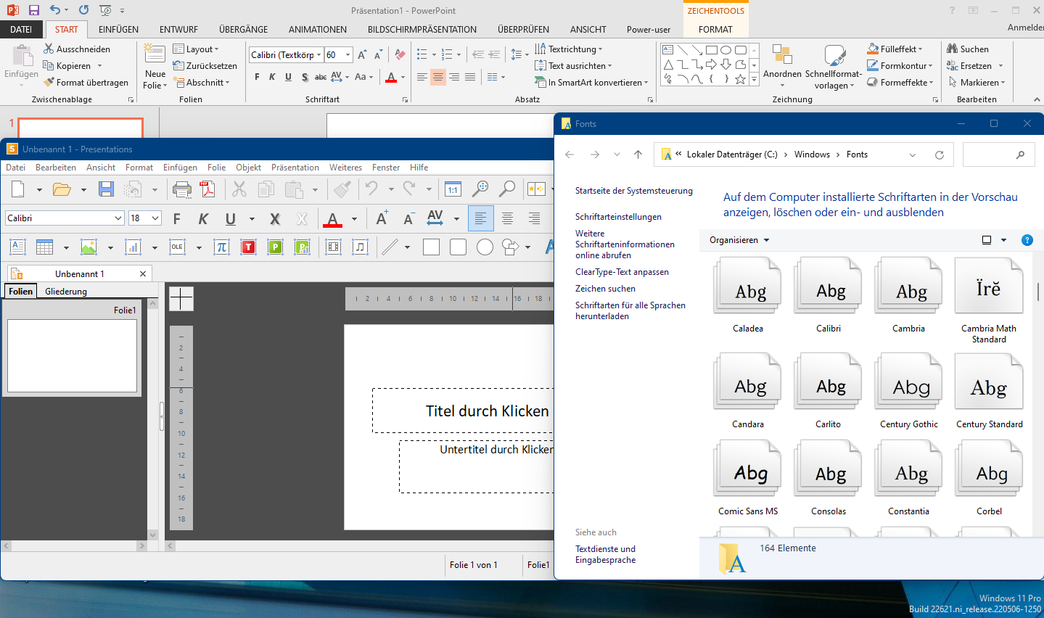The width and height of the screenshot is (1044, 618).
Task: Open the blue help icon in Fonts window
Action: (1027, 240)
